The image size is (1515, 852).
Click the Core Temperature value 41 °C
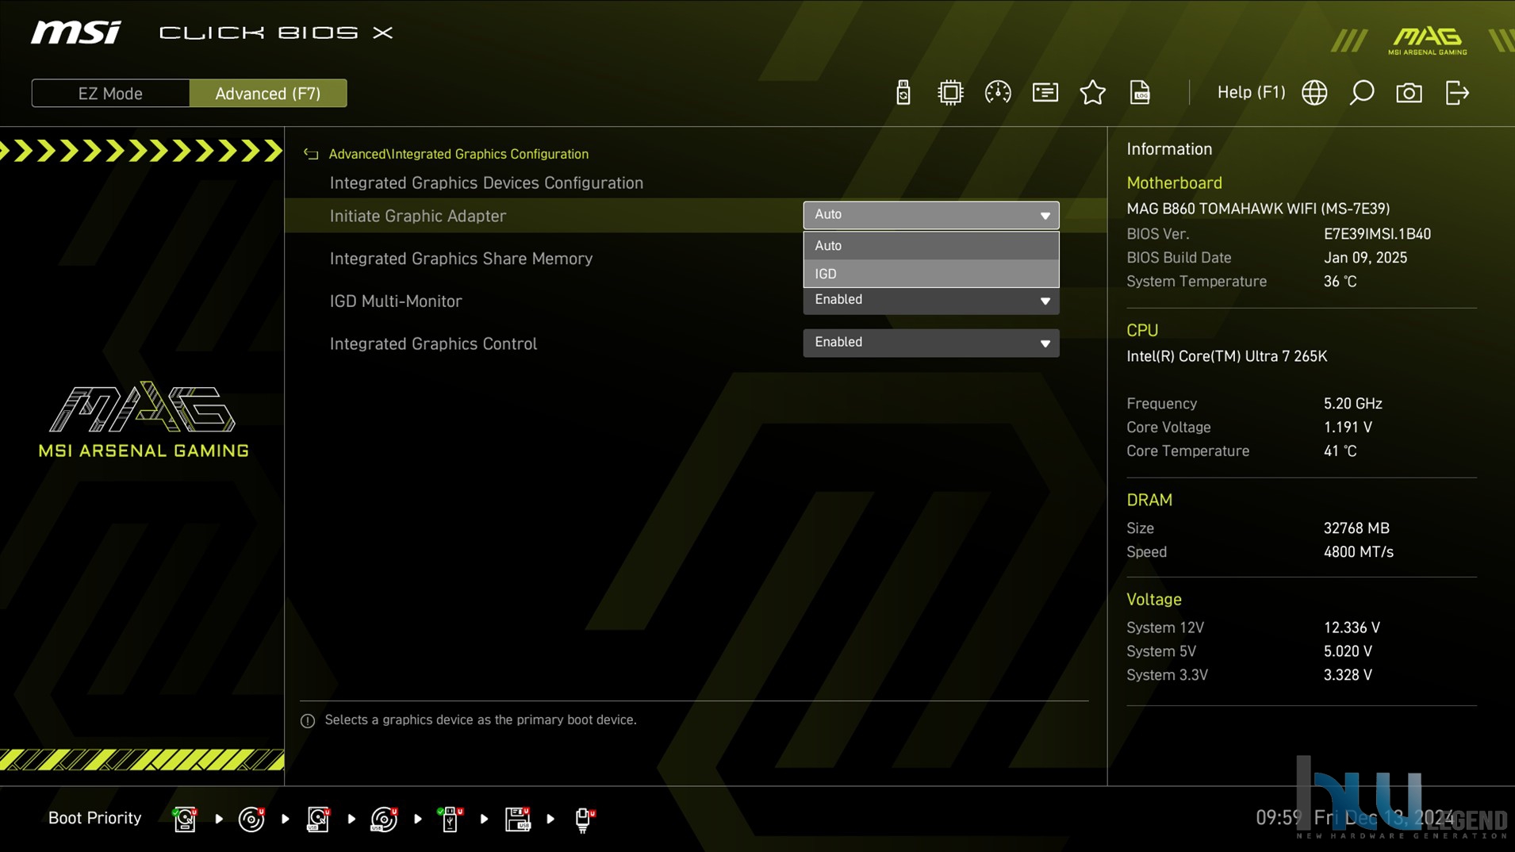coord(1340,451)
